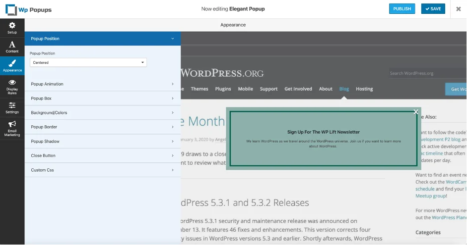
Task: Open the Blog menu item
Action: pos(344,89)
